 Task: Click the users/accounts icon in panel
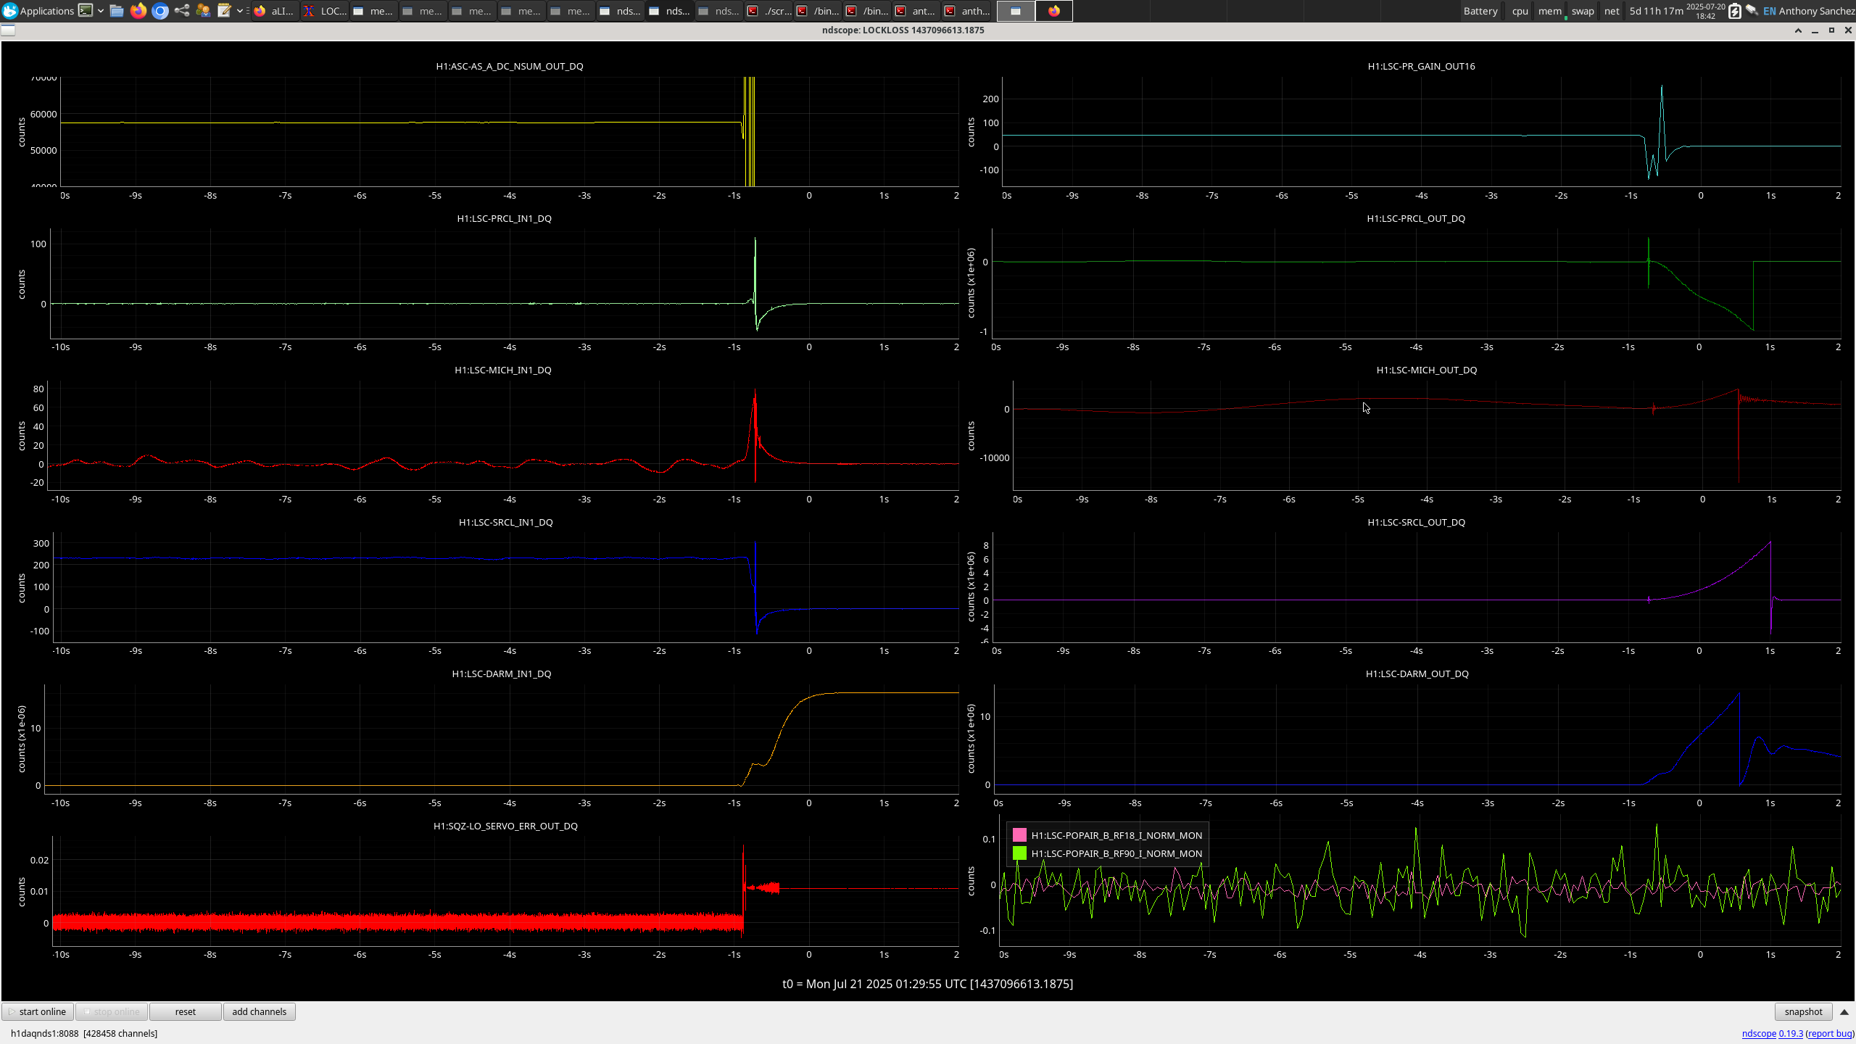203,11
